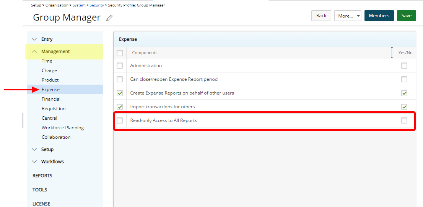The image size is (423, 207).
Task: Click the Save button
Action: click(406, 16)
